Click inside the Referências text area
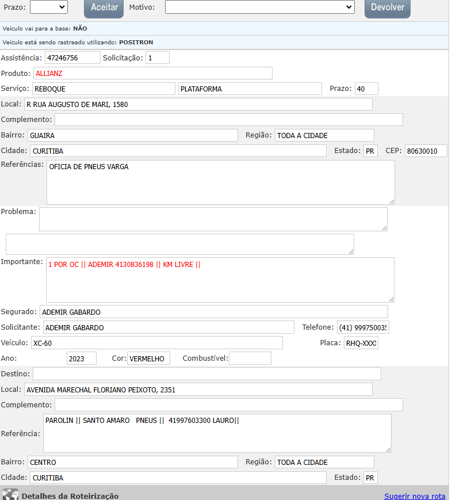Viewport: 456px width, 500px height. pyautogui.click(x=220, y=182)
